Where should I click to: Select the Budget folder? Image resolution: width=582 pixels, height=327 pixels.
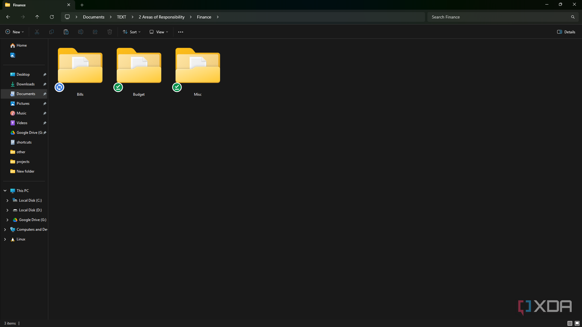point(139,72)
